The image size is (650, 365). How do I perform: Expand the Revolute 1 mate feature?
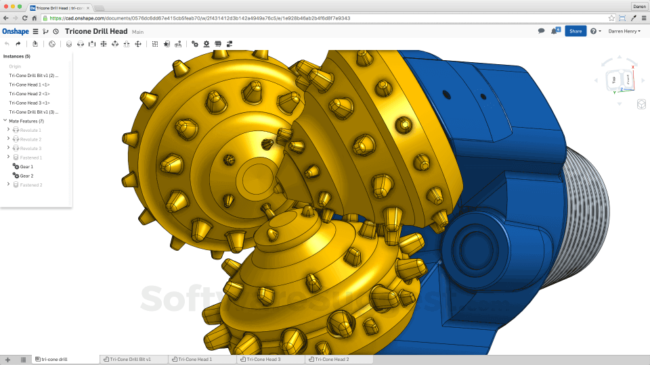pos(8,130)
